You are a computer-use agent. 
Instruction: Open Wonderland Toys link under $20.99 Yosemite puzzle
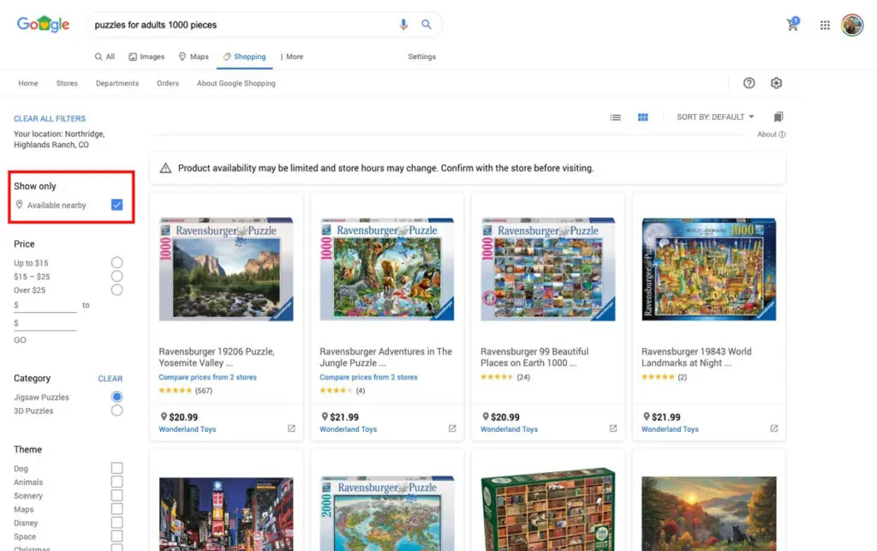188,429
